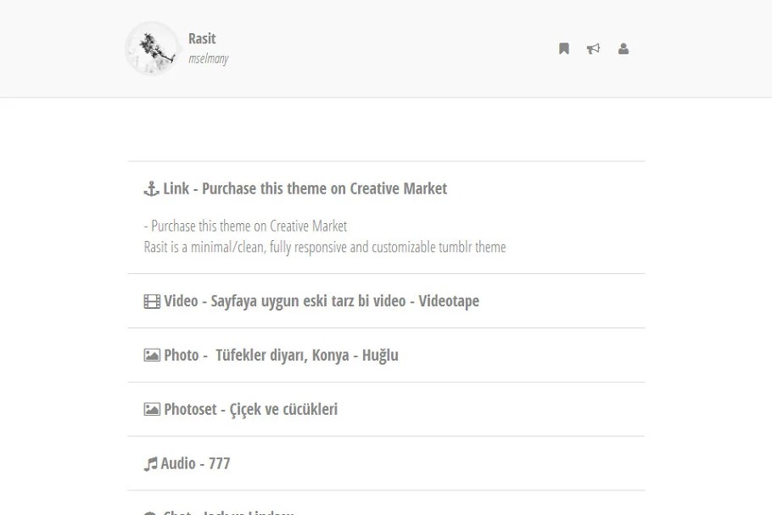772x515 pixels.
Task: Expand the Çiçek ve cücükleri photoset post
Action: point(250,410)
